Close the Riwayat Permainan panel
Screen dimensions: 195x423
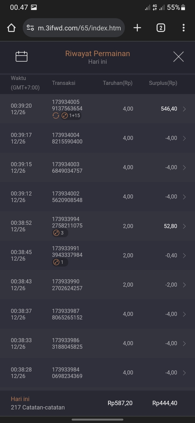point(178,57)
